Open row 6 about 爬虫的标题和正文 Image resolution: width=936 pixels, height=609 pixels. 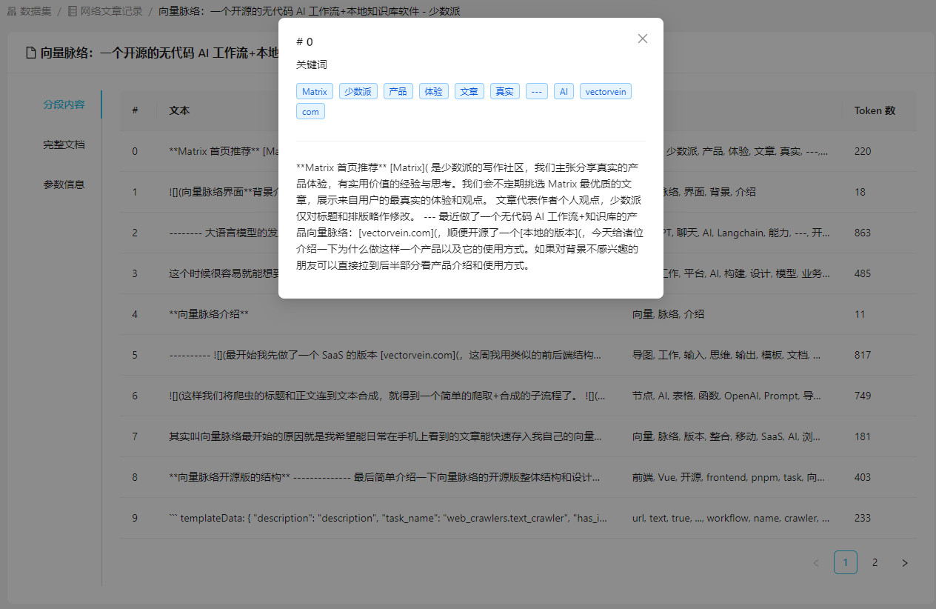[x=518, y=396]
